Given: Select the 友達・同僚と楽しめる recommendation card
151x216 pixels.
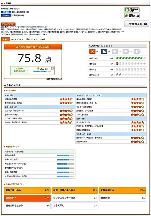Looking at the screenshot, I should pyautogui.click(x=75, y=190).
